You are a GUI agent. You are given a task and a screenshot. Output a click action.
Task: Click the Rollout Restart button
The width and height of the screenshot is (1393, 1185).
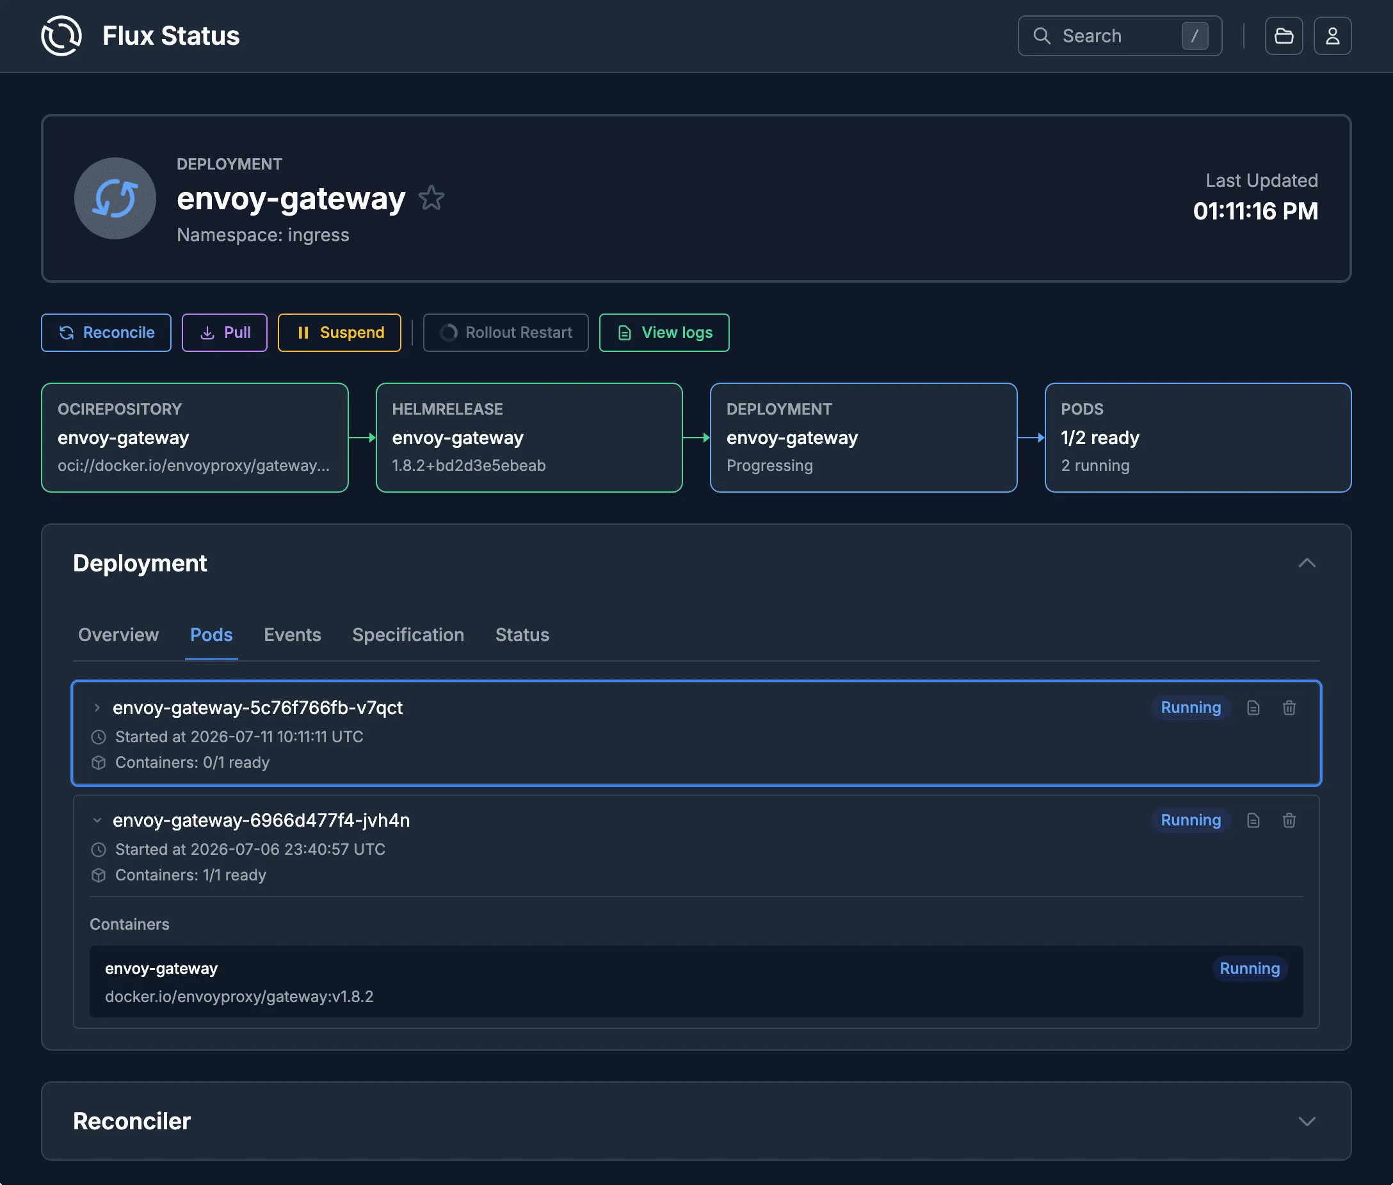(505, 333)
